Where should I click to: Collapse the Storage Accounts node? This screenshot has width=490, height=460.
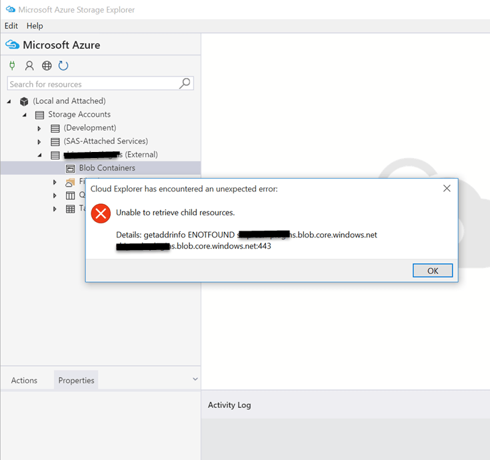coord(25,115)
